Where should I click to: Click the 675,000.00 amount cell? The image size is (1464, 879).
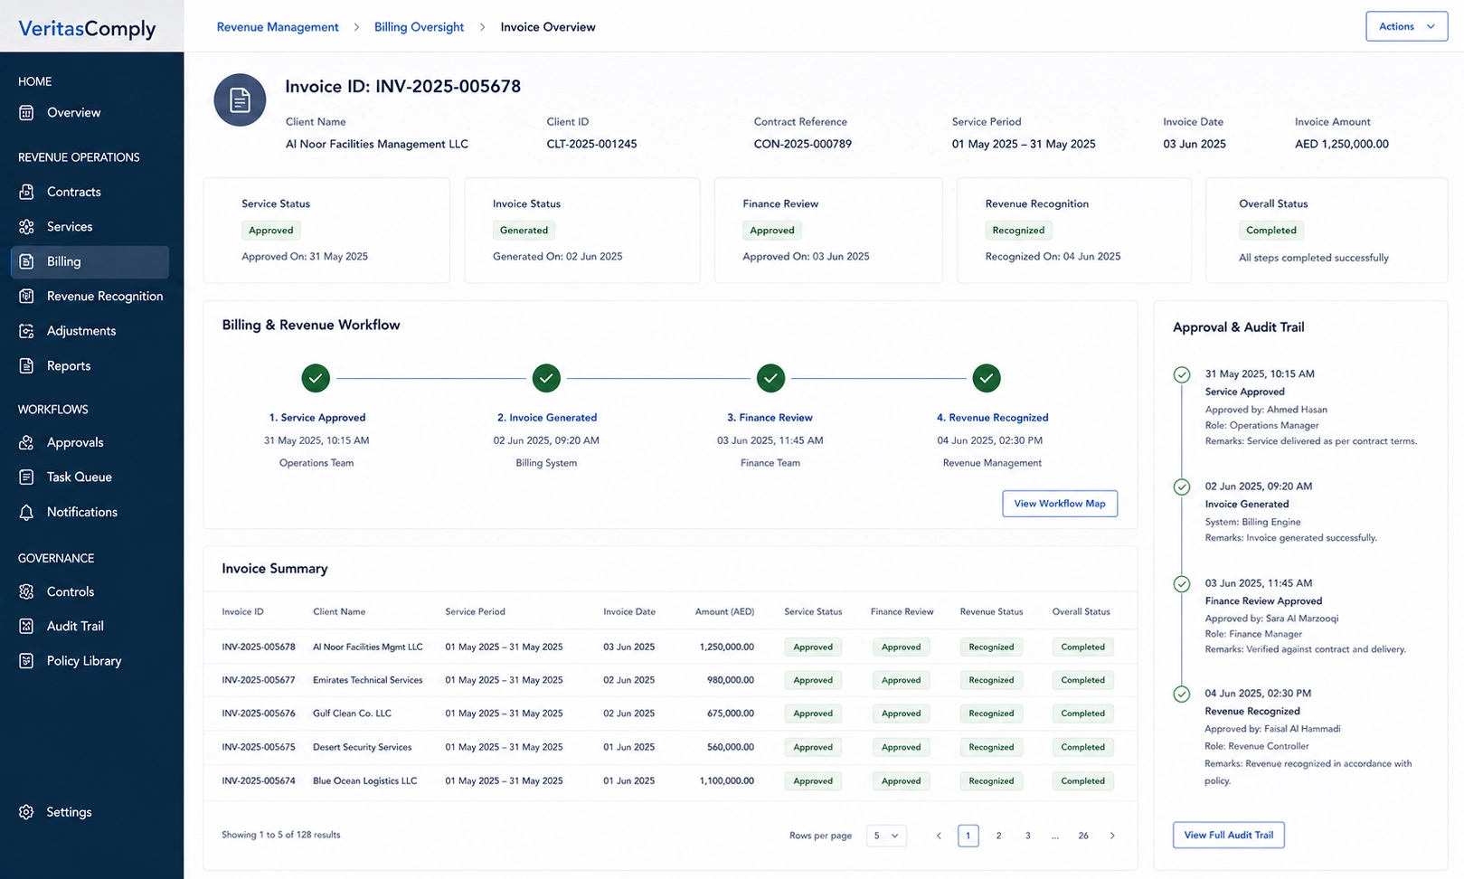point(731,714)
